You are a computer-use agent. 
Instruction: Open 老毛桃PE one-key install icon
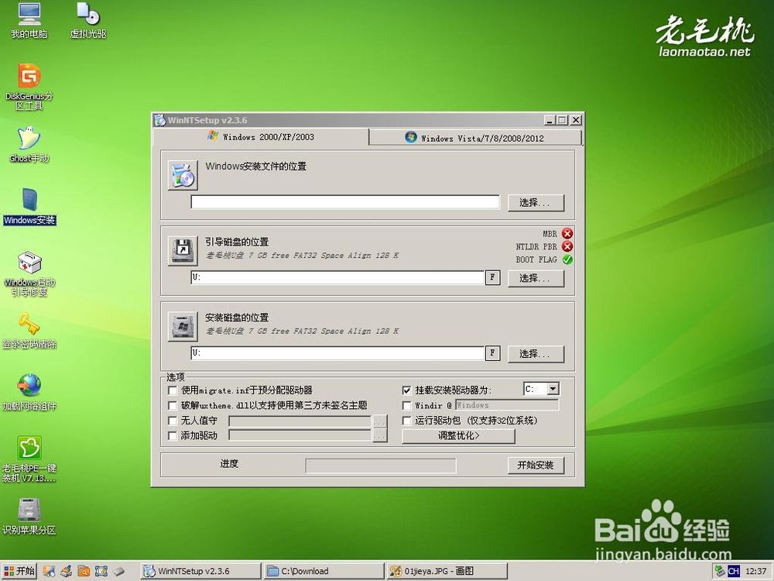point(29,459)
